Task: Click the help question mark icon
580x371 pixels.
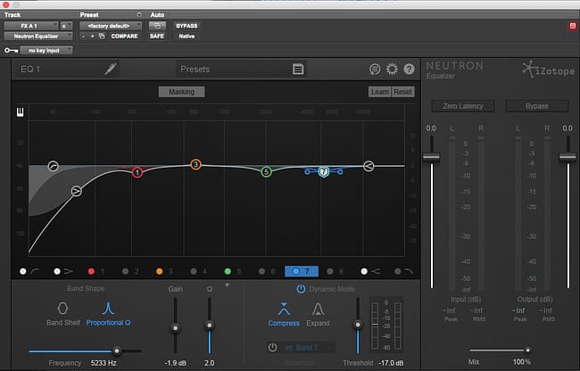Action: (x=409, y=69)
